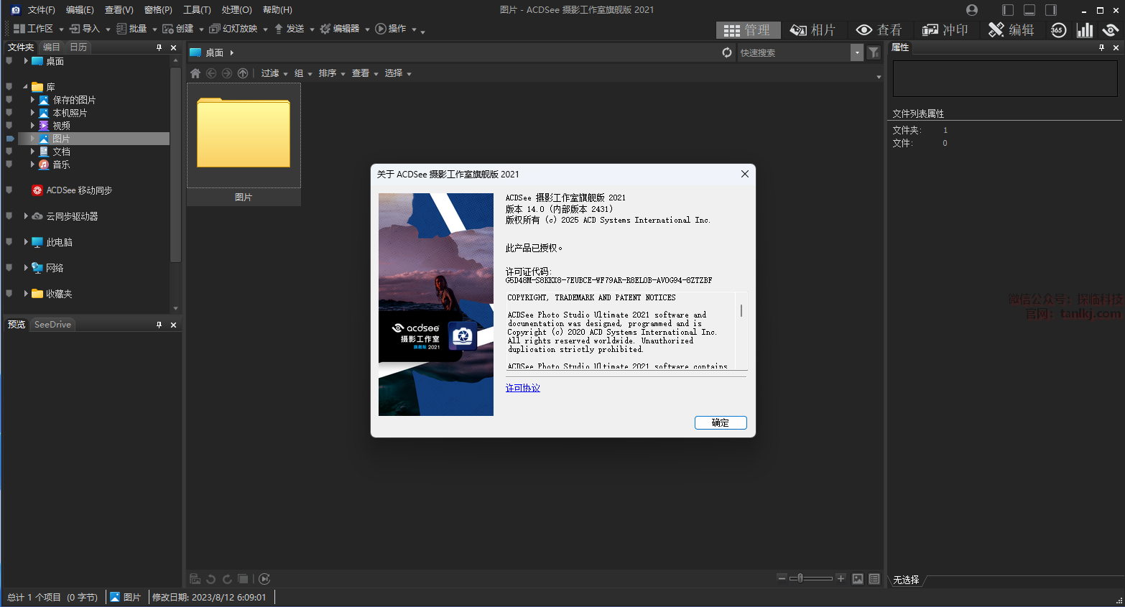Open the 编辑 (Edit) mode
This screenshot has width=1125, height=607.
(1011, 29)
